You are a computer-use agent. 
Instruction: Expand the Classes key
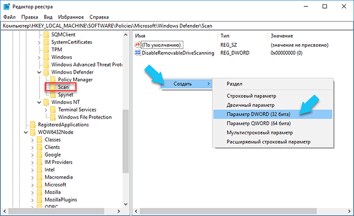pyautogui.click(x=32, y=140)
